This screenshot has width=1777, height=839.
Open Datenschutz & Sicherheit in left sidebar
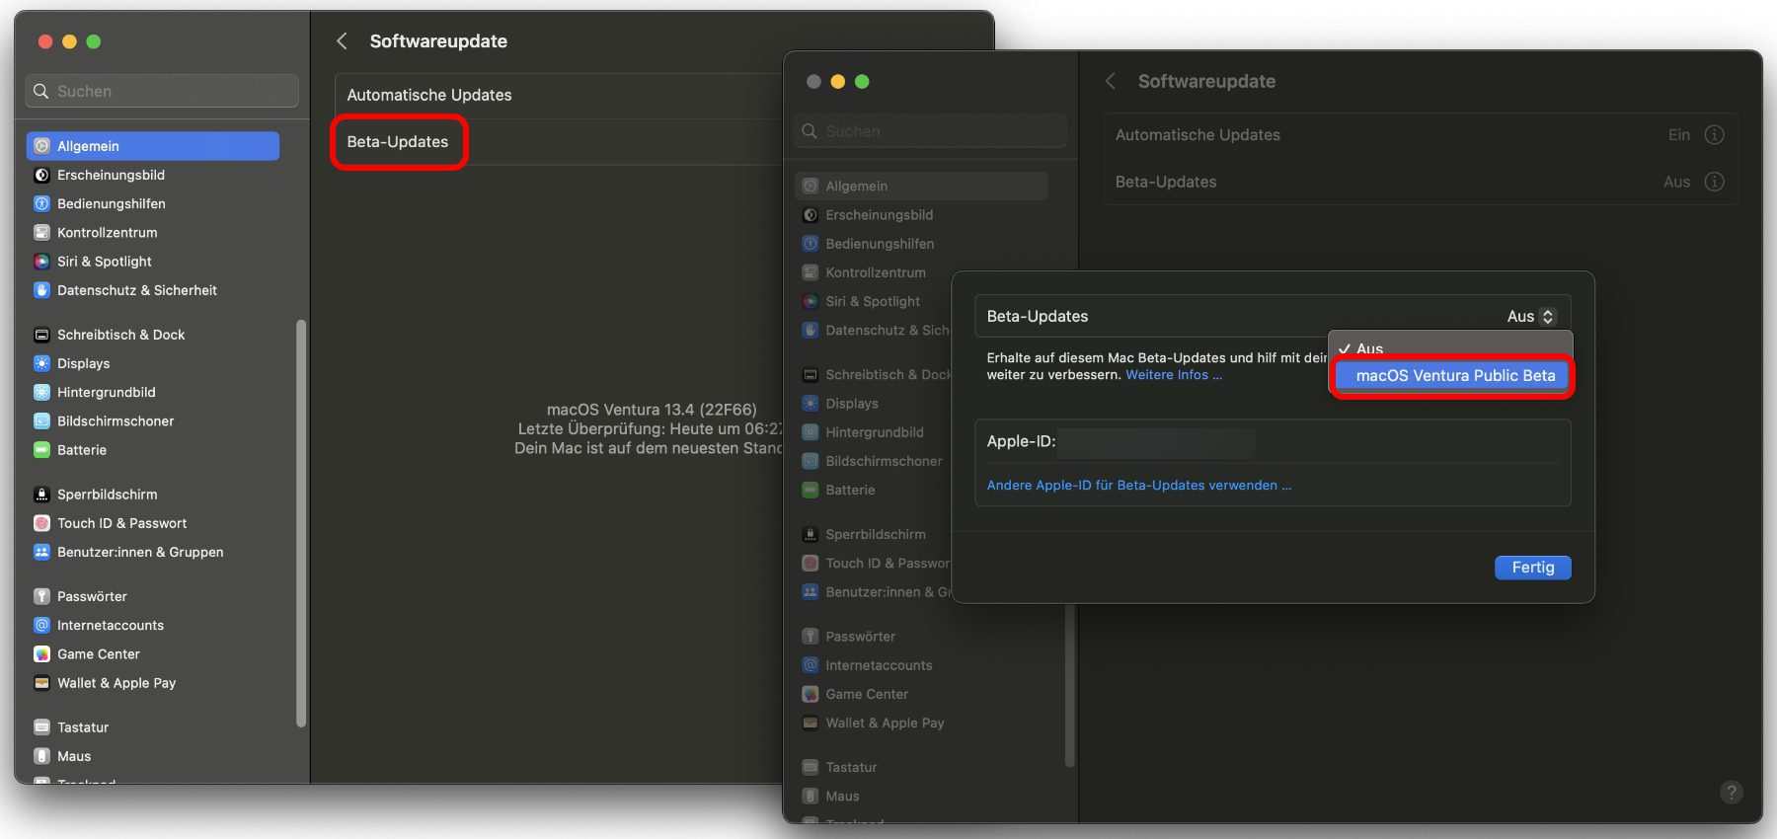(136, 290)
